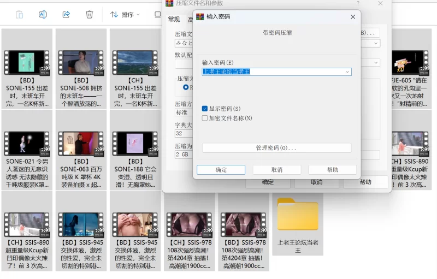This screenshot has width=437, height=279.
Task: Select the 【CH】SSIS-978 video file
Action: click(x=190, y=231)
